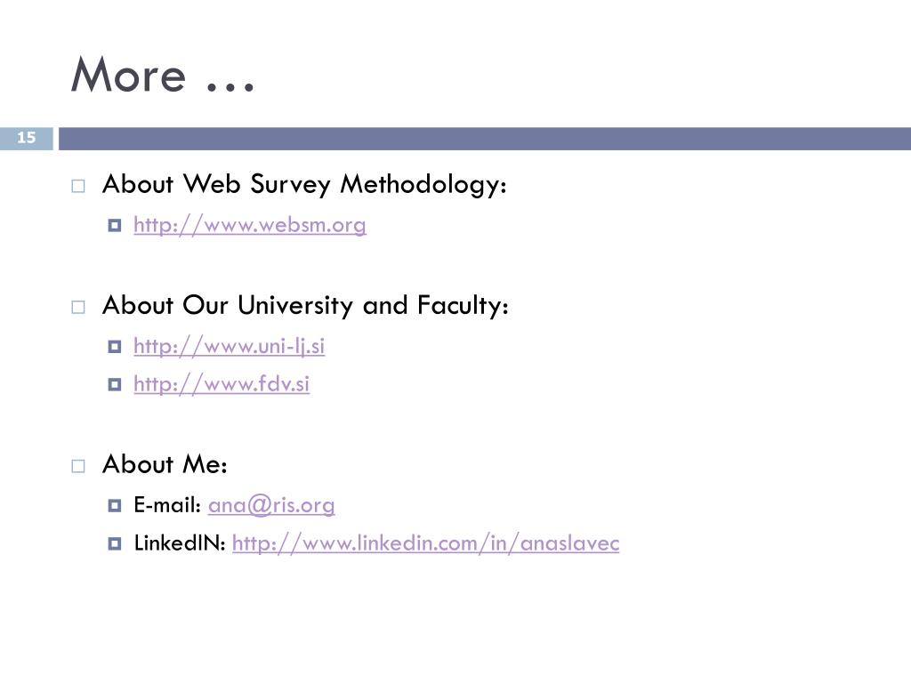Screen dimensions: 911x683
Task: Click the purple horizontal header bar
Action: (x=485, y=138)
